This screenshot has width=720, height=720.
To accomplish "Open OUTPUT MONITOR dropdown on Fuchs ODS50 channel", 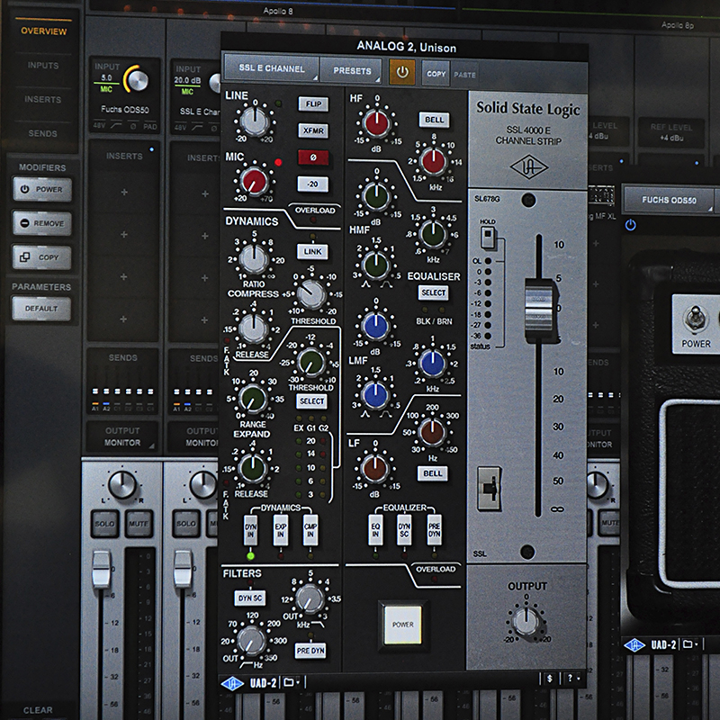I will pyautogui.click(x=122, y=436).
